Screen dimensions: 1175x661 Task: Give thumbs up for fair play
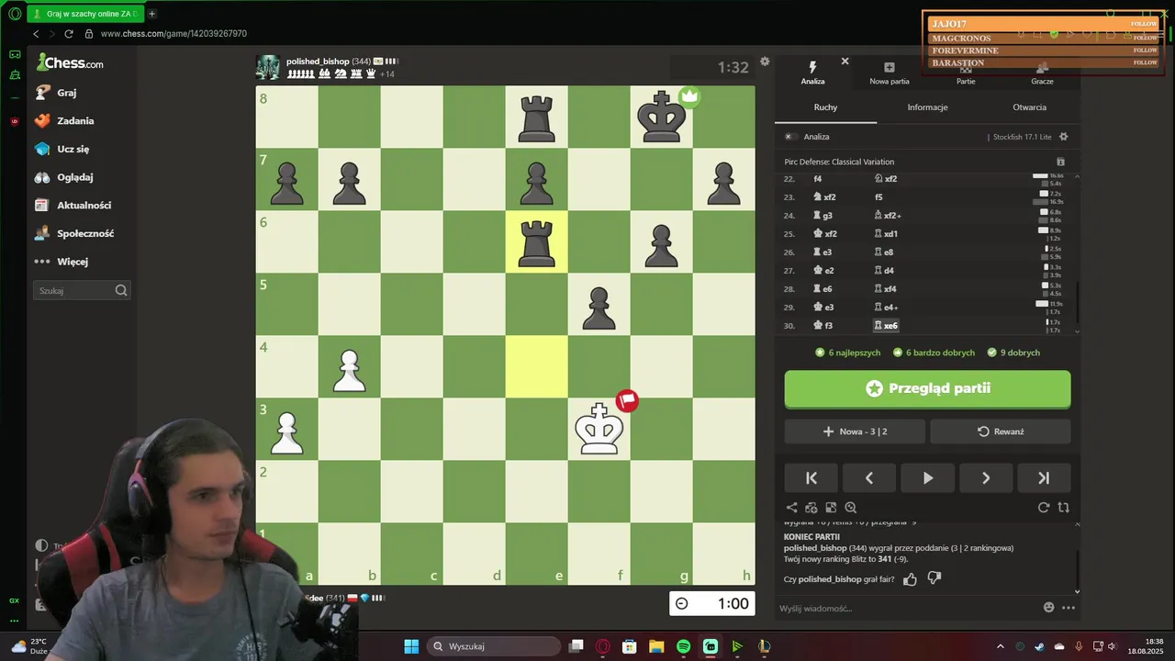point(910,579)
